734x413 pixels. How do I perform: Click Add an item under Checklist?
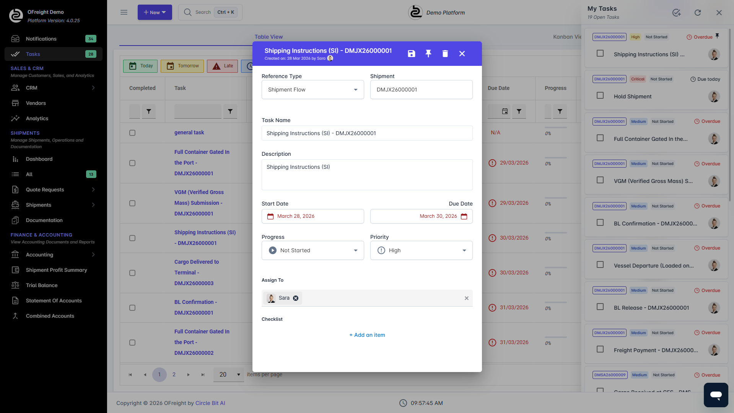tap(367, 335)
